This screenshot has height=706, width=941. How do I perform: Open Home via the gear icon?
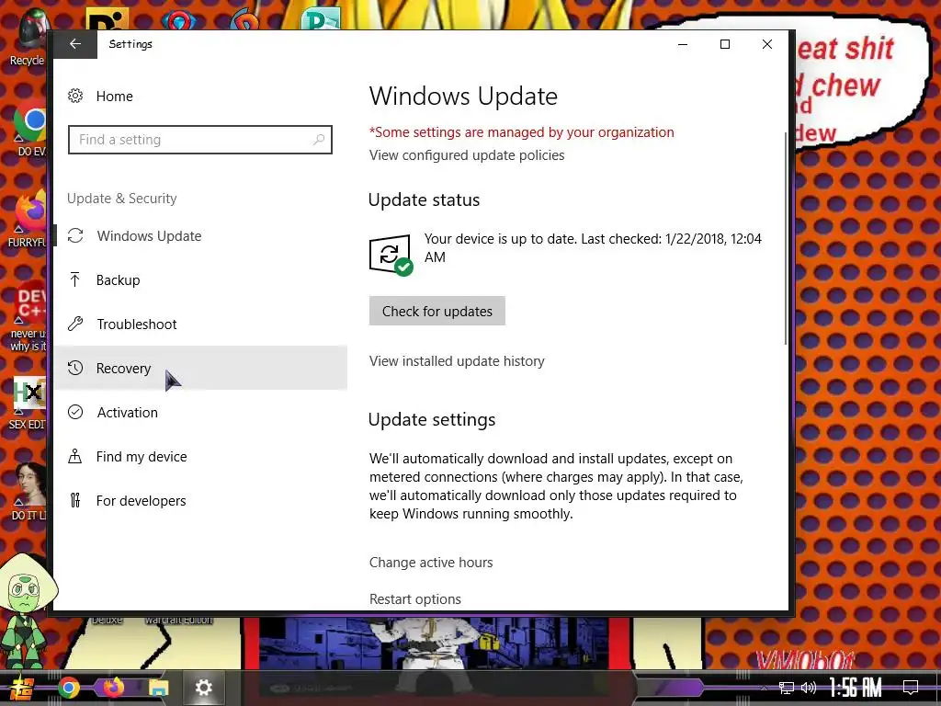[x=75, y=96]
